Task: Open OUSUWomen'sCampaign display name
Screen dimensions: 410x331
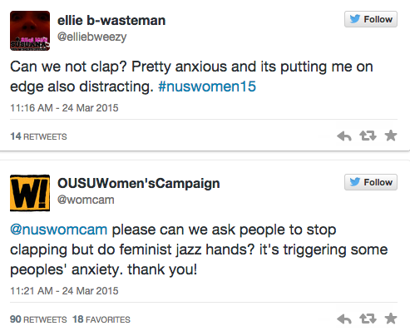Action: tap(139, 184)
